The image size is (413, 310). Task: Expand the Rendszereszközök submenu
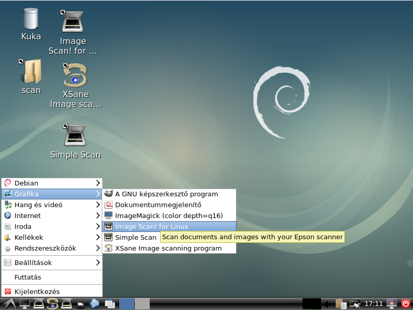pyautogui.click(x=52, y=248)
